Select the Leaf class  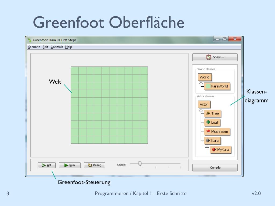pos(212,122)
